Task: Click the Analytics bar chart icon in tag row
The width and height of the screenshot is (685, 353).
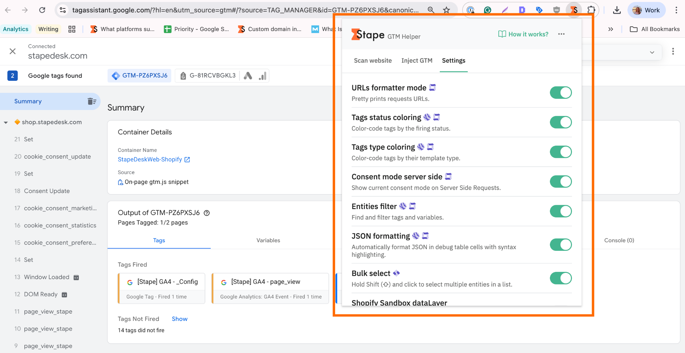Action: coord(263,76)
